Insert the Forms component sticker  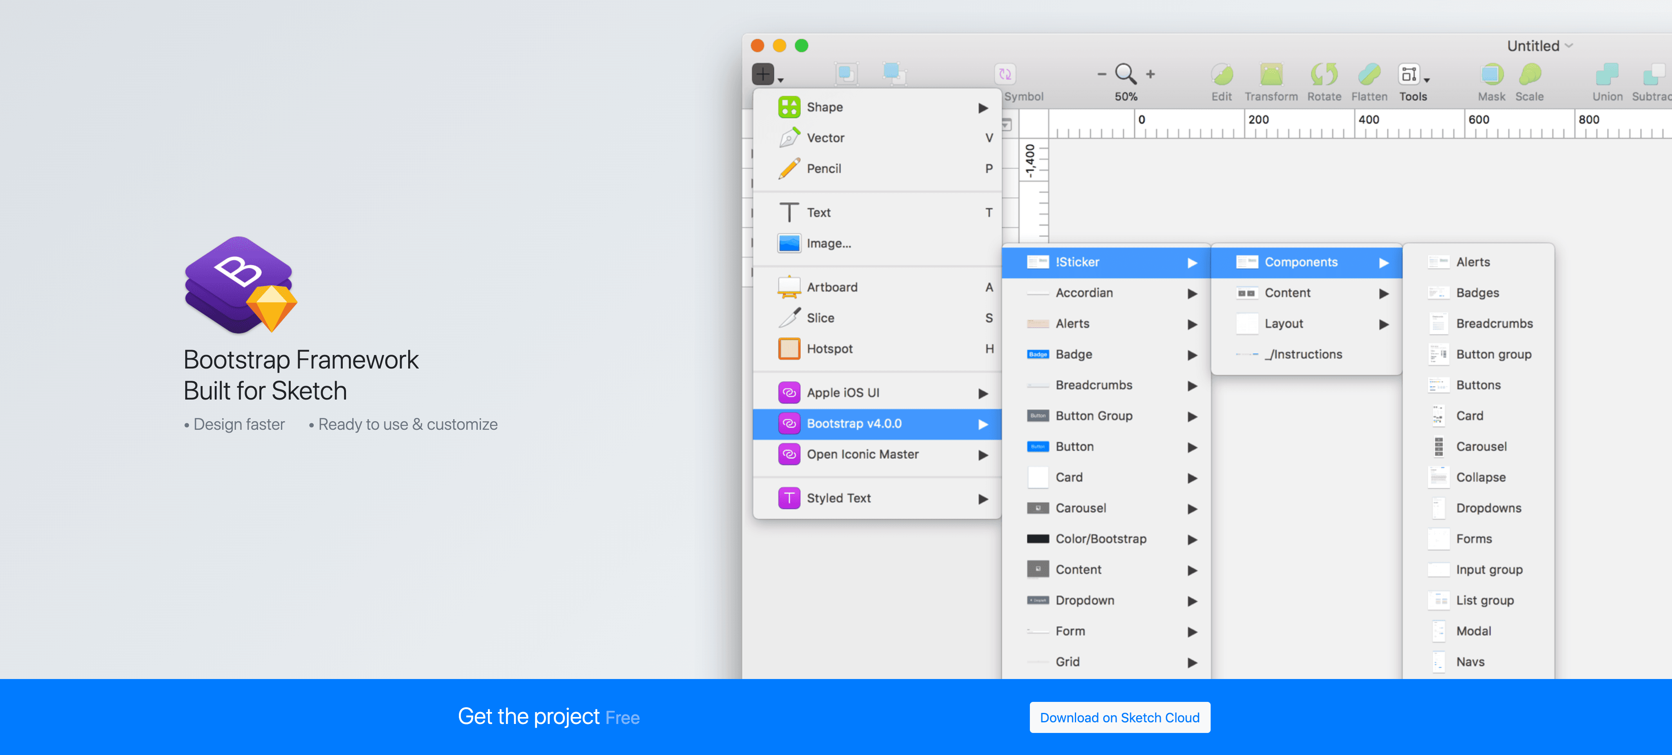pos(1479,539)
